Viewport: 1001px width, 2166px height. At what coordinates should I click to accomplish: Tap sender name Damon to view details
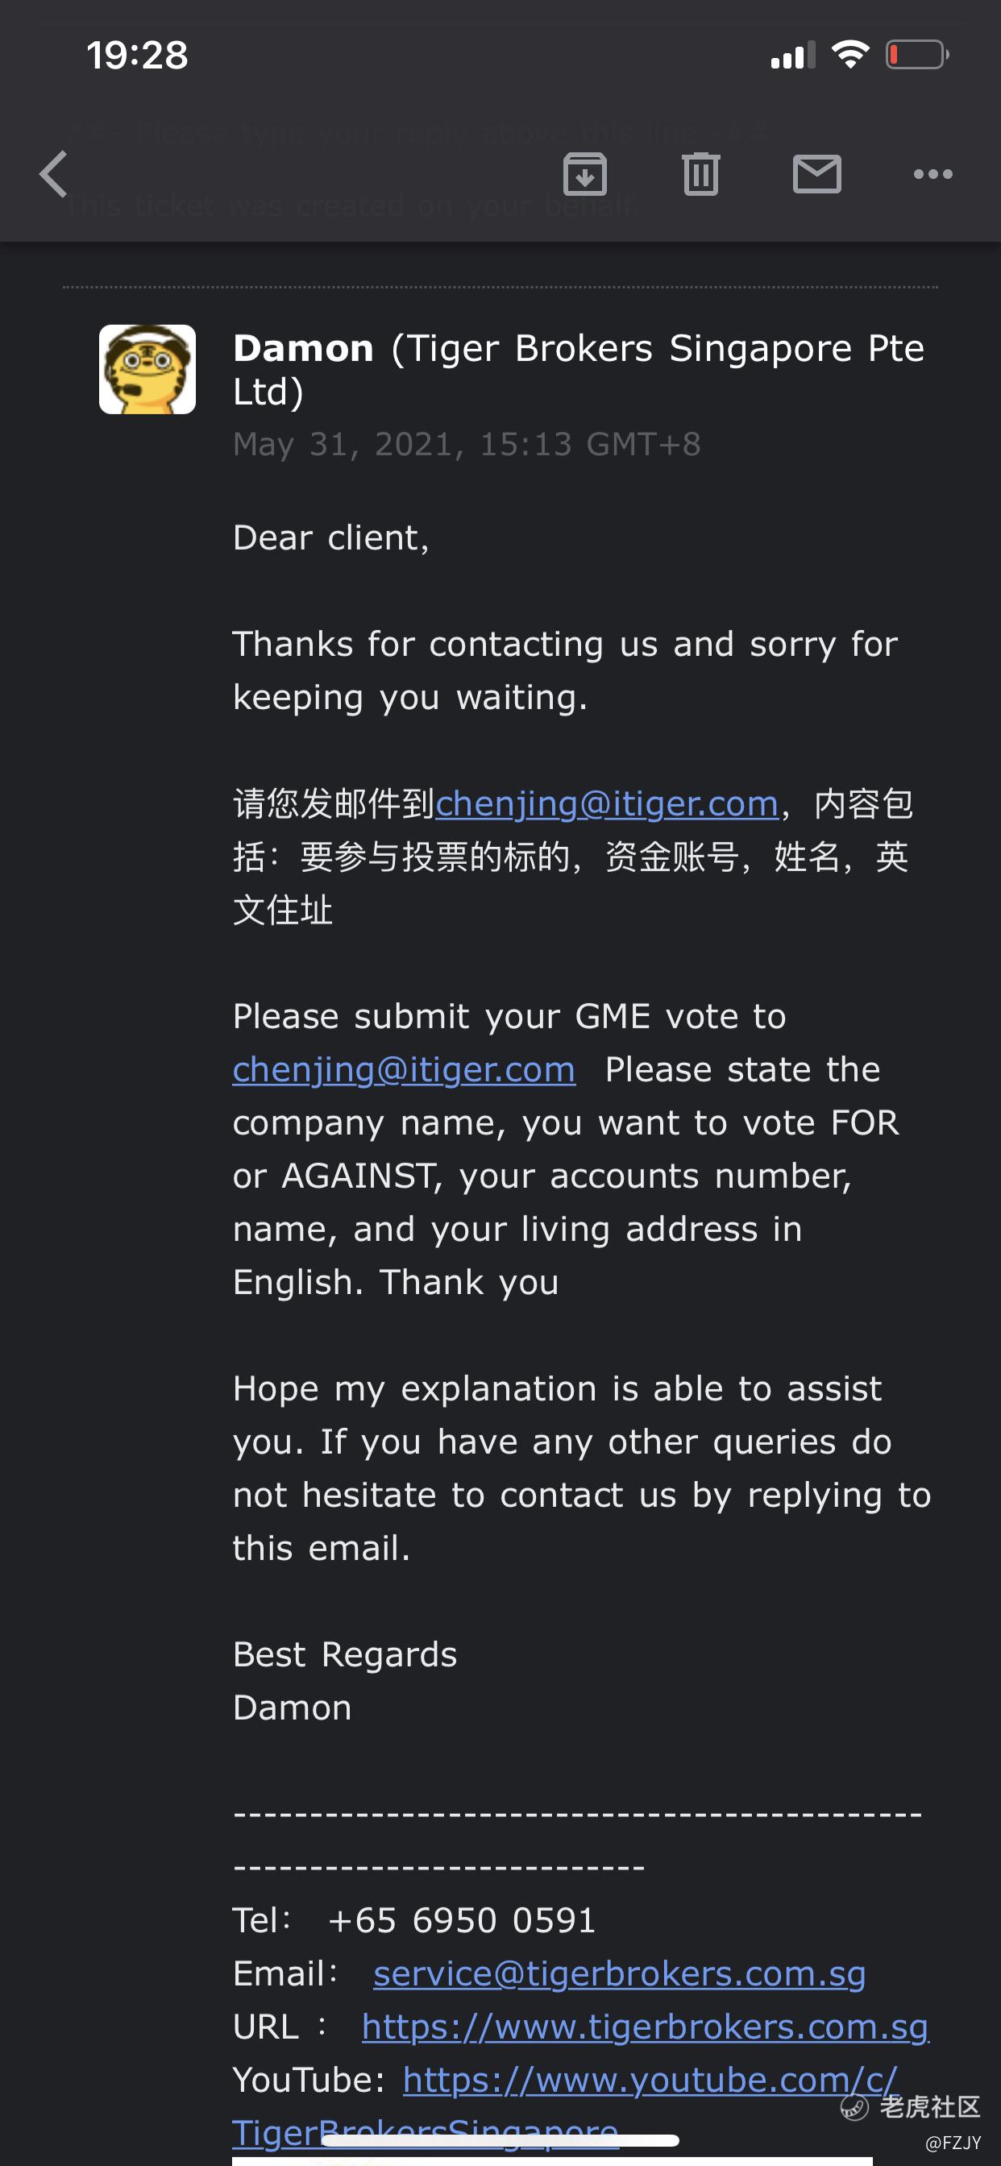coord(303,348)
